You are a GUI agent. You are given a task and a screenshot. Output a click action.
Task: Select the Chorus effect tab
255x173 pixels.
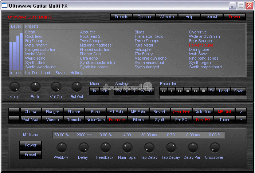pos(31,112)
